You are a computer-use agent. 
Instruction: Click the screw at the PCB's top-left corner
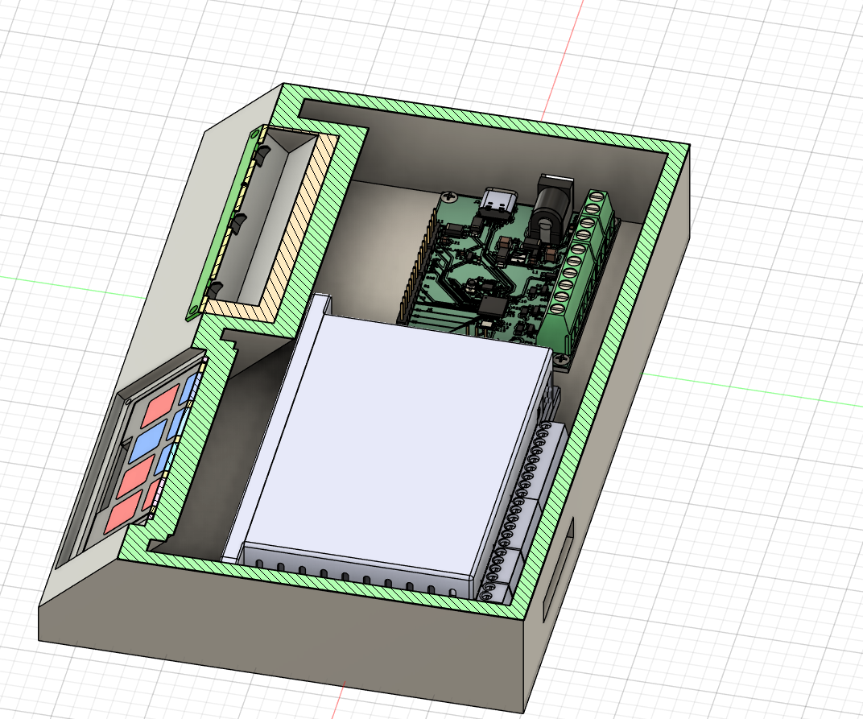click(447, 196)
